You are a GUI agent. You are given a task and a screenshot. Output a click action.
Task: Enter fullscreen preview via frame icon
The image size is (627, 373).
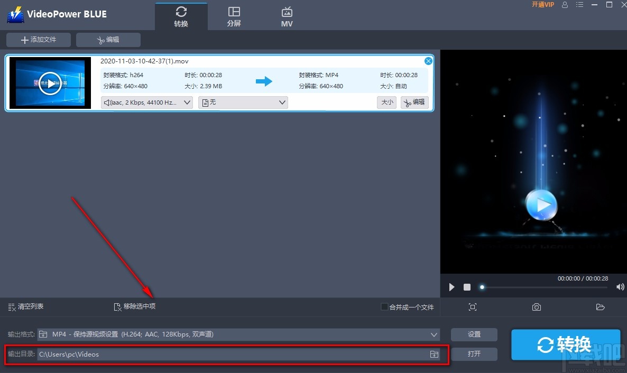(x=472, y=306)
